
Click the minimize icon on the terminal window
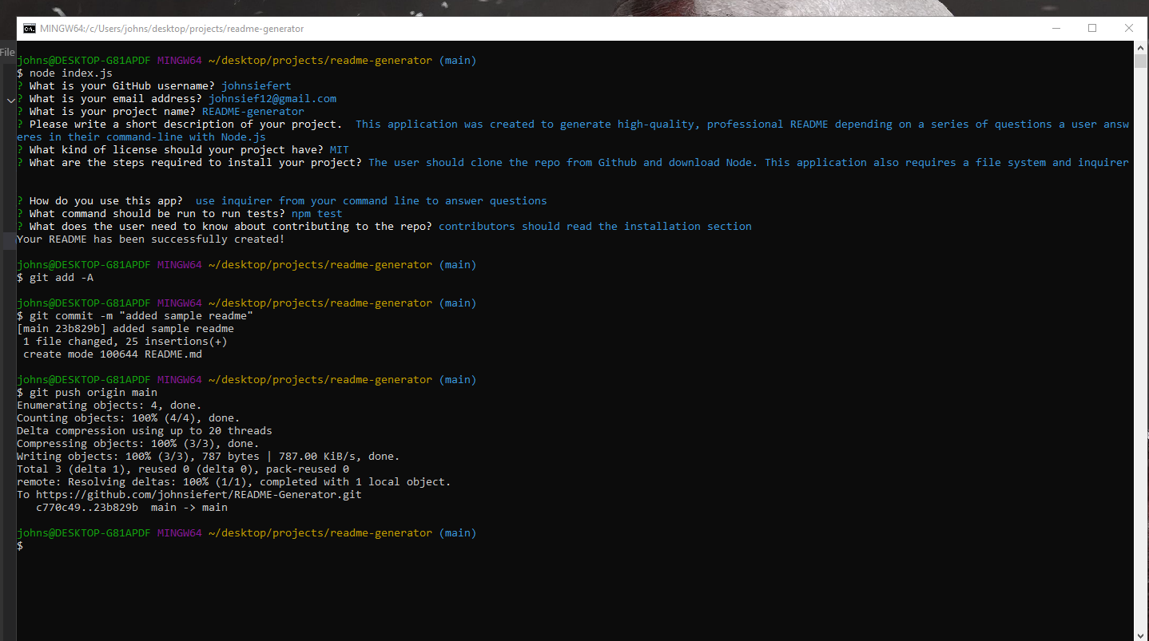[x=1056, y=28]
